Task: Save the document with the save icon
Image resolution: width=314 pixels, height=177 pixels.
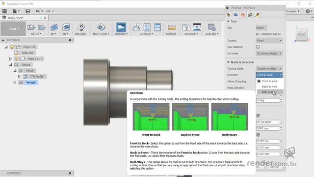Action: point(27,11)
